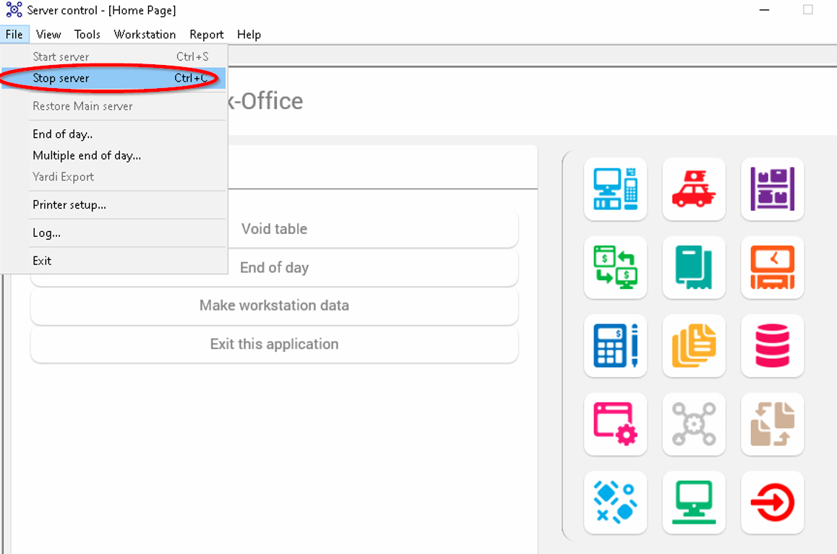Click the green computer monitor icon

694,502
